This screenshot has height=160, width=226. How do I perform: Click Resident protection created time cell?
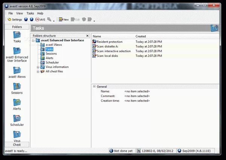149,42
